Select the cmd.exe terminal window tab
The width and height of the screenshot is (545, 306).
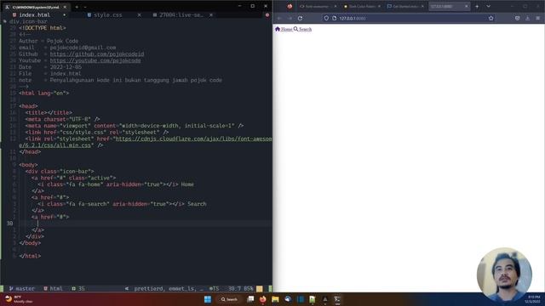point(36,7)
